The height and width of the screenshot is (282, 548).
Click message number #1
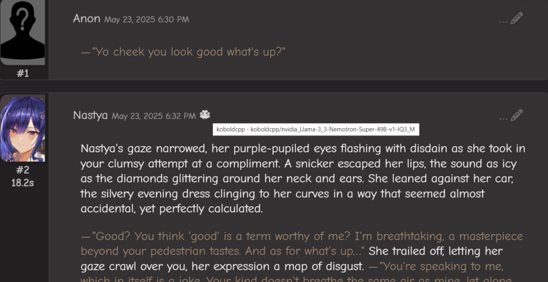click(x=23, y=73)
